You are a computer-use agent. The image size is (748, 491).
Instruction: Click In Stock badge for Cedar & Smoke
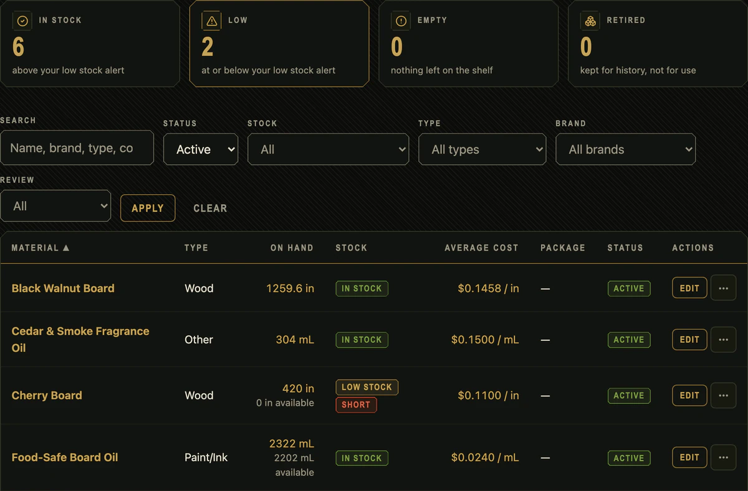point(362,340)
